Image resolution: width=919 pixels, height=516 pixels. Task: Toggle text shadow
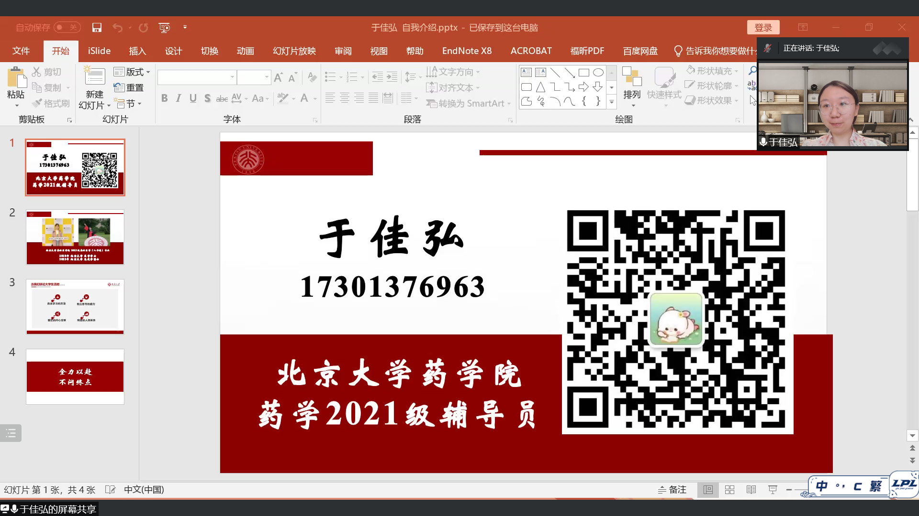click(x=207, y=98)
